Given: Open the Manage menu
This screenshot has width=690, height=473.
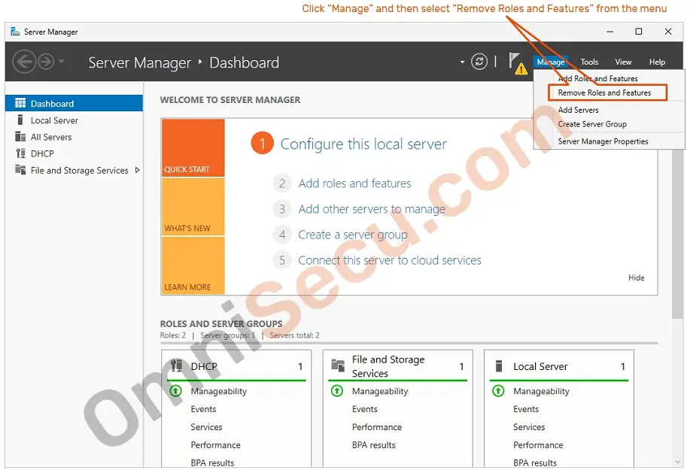Looking at the screenshot, I should pos(551,62).
